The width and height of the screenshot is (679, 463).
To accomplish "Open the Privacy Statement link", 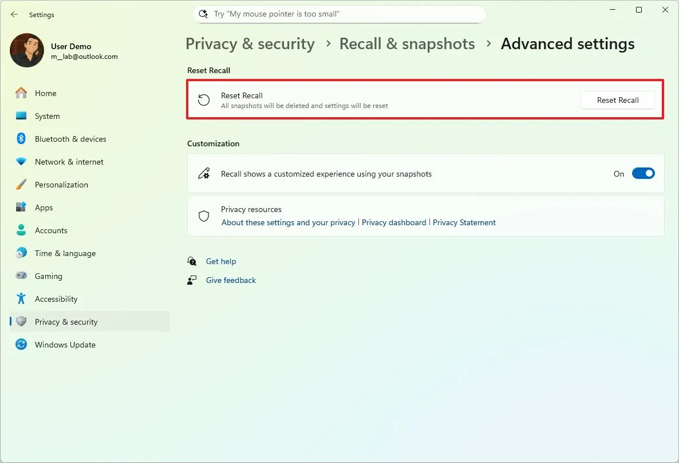I will pyautogui.click(x=464, y=222).
